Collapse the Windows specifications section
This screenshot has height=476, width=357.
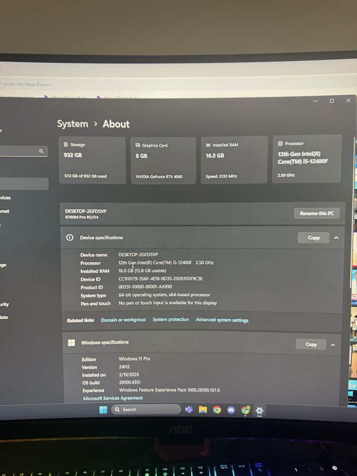(x=333, y=345)
